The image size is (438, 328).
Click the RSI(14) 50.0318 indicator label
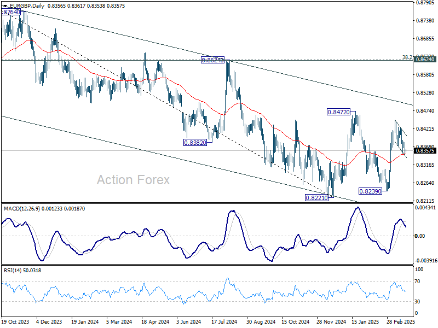22,270
